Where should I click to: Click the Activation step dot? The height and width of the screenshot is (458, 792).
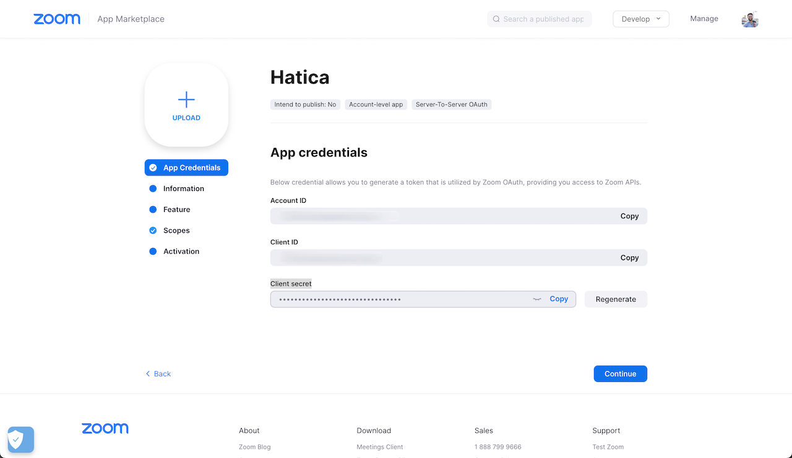(153, 252)
